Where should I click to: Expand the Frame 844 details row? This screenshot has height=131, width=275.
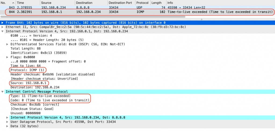(x=3, y=23)
